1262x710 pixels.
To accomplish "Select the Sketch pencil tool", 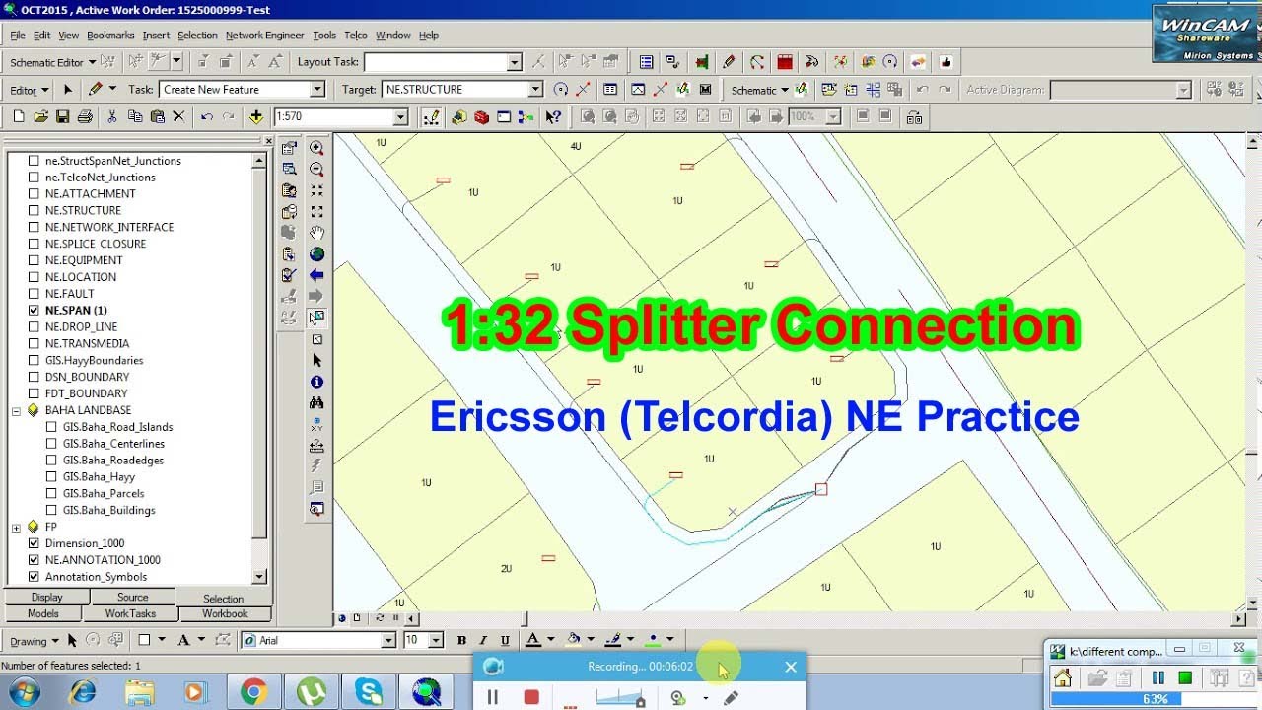I will pos(95,89).
